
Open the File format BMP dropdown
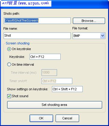[89, 36]
